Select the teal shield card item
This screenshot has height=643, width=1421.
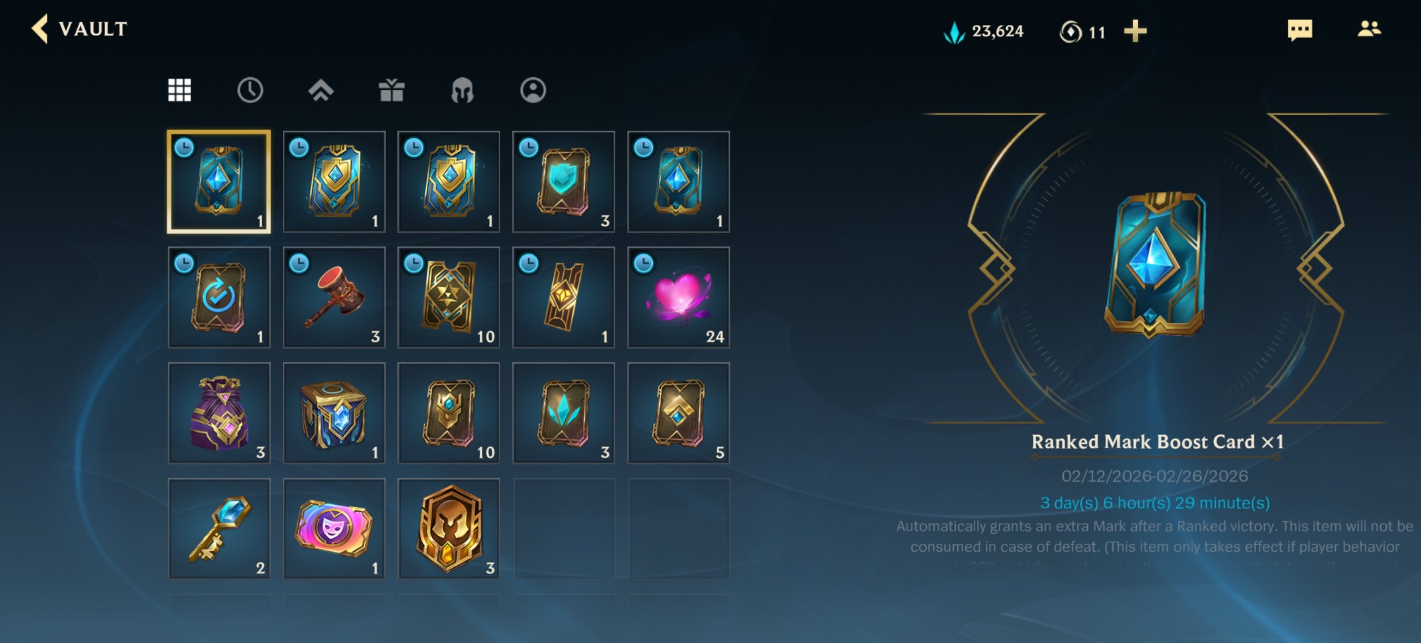coord(563,181)
